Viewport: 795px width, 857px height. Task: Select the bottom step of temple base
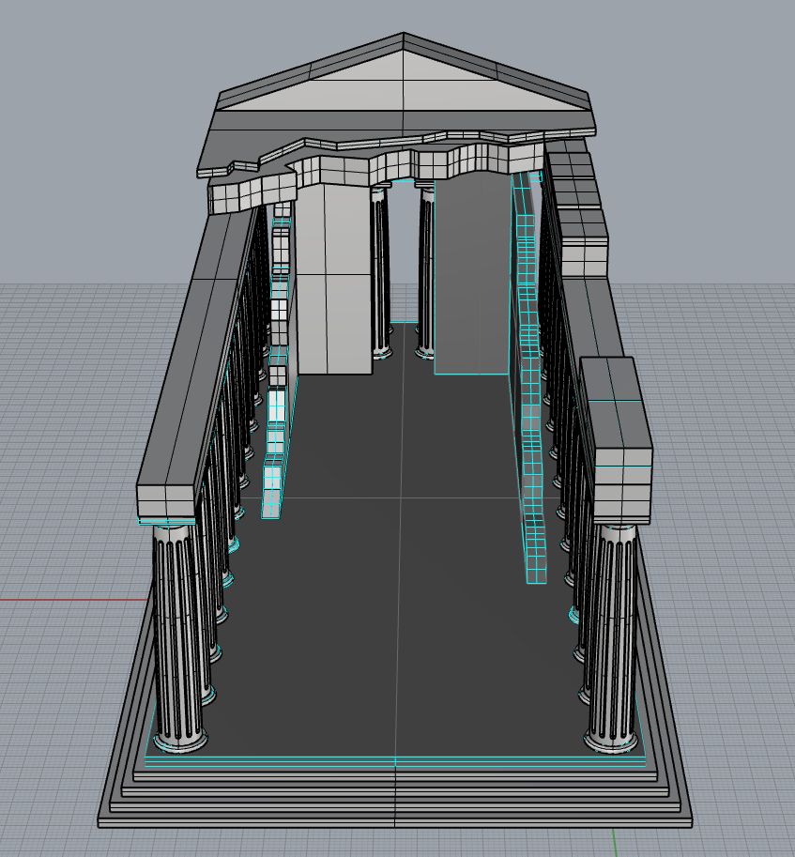[x=394, y=819]
